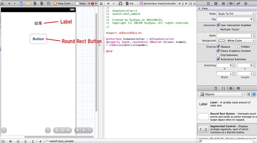Enable the Clip Subviews checkbox
257x143 pixels.
pos(219,55)
